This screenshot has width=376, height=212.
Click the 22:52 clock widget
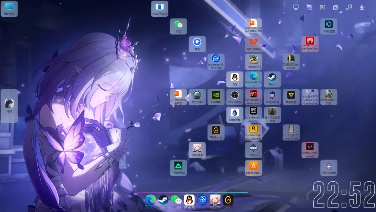click(x=343, y=195)
